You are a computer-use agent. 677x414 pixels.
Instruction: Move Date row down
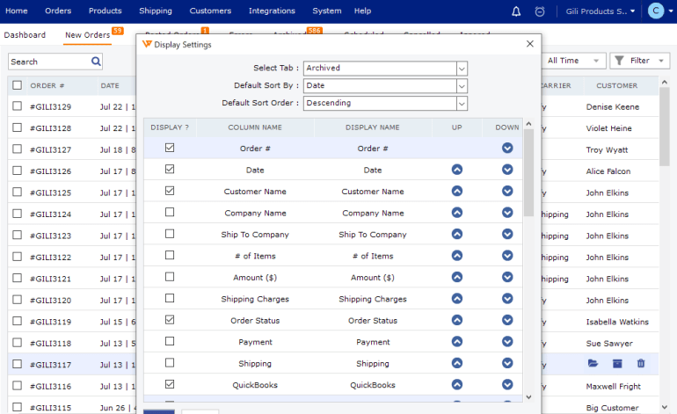(507, 170)
